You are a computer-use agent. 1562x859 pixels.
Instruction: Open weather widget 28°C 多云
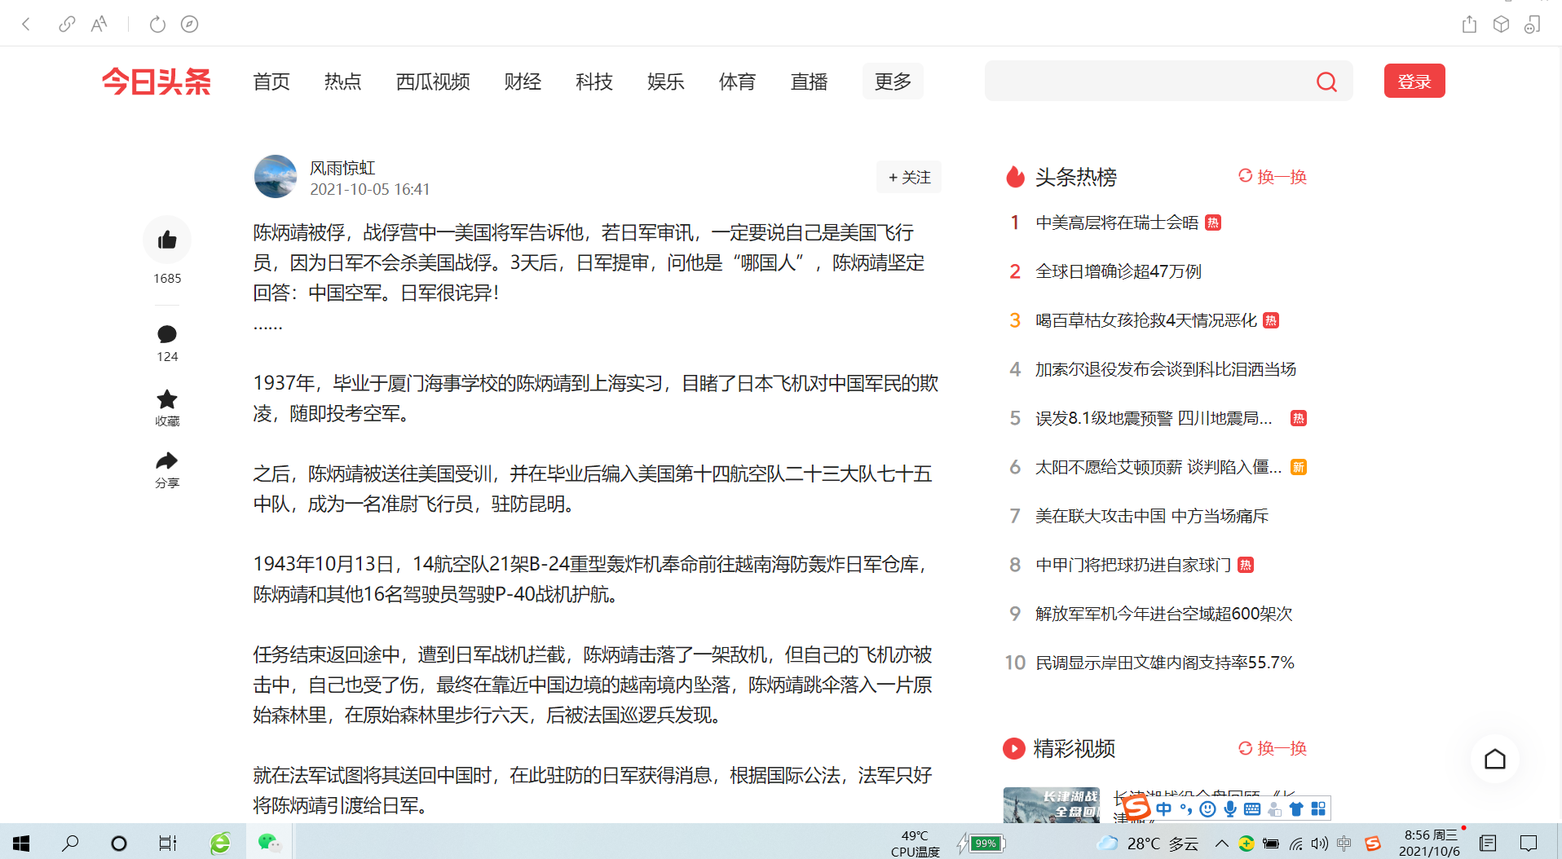(1149, 844)
